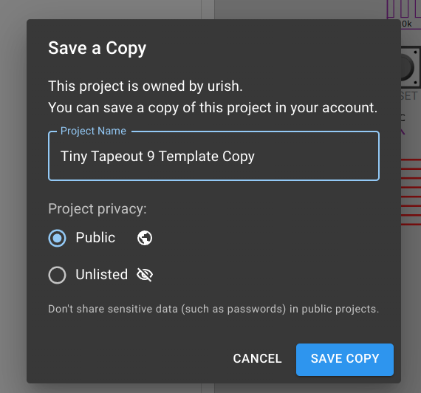421x393 pixels.
Task: Click the Unlisted label text
Action: click(101, 275)
